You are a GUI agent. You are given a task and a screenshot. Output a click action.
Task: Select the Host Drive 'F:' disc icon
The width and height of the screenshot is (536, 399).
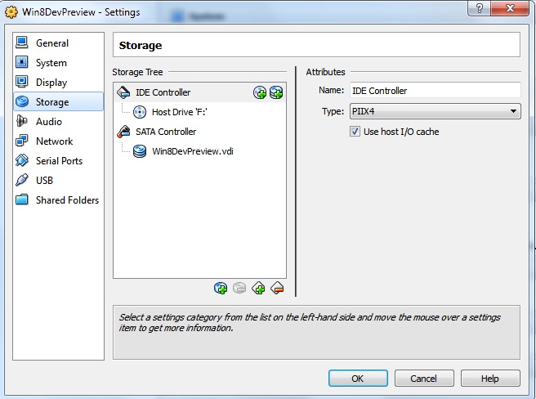[x=140, y=112]
